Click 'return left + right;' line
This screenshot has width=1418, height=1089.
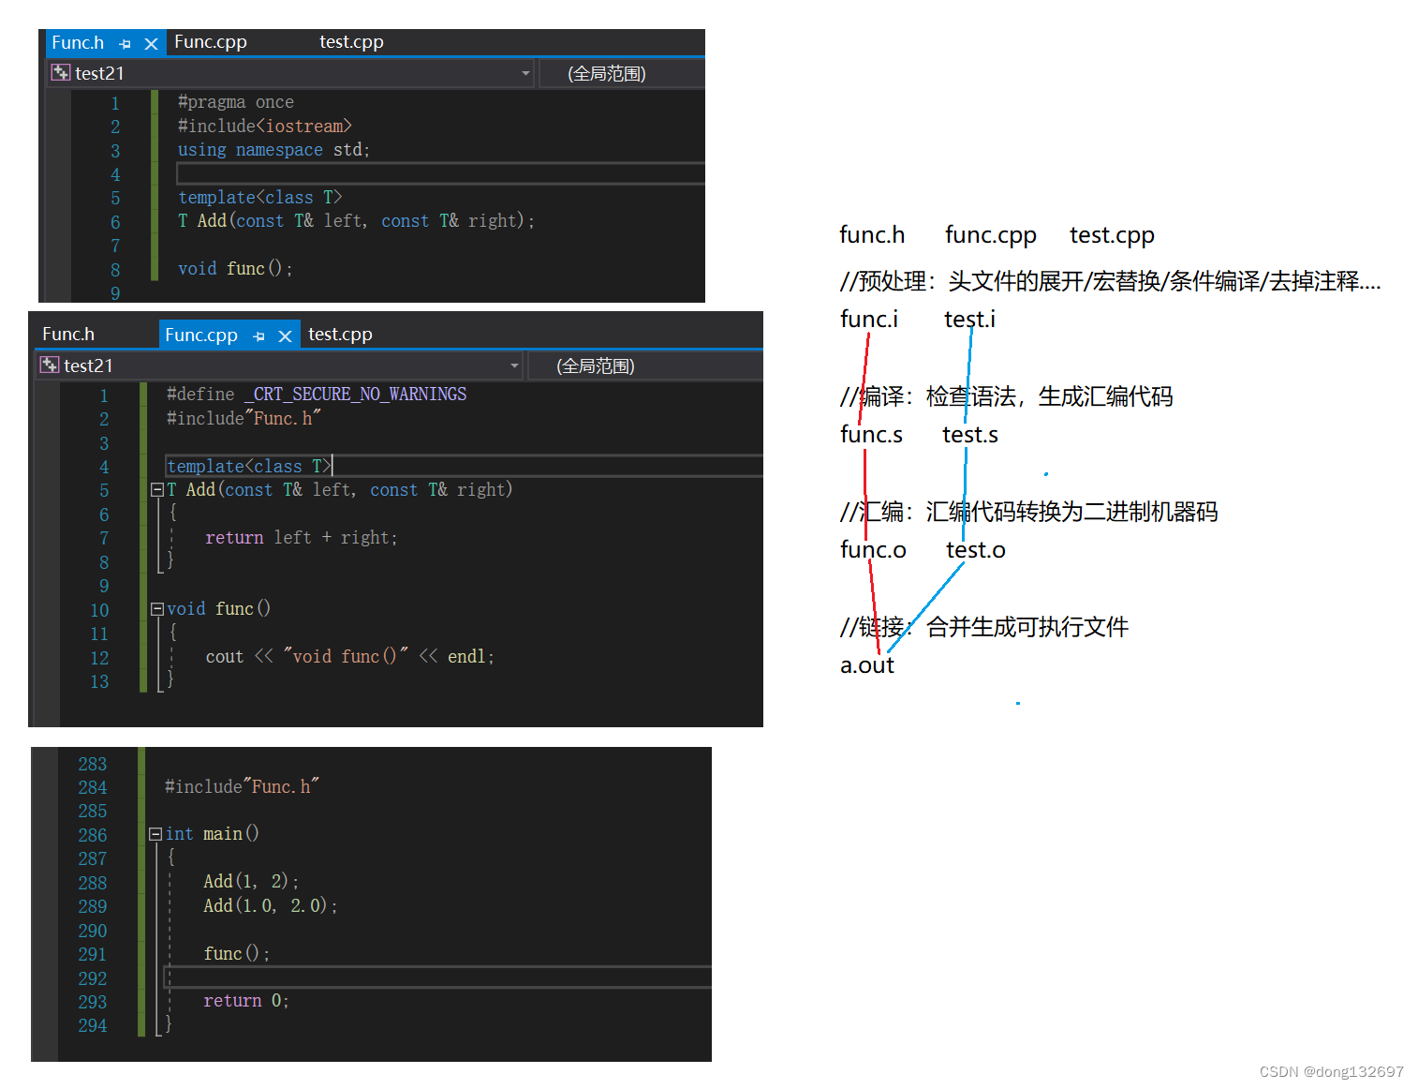point(302,538)
